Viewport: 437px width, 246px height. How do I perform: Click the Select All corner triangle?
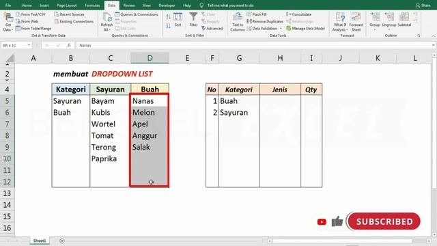point(10,58)
